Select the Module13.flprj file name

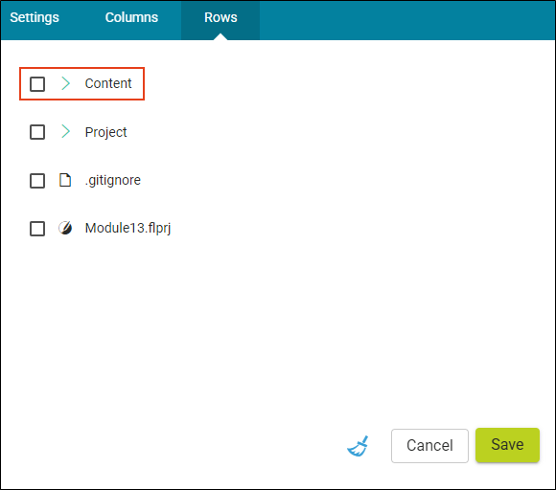pyautogui.click(x=128, y=229)
